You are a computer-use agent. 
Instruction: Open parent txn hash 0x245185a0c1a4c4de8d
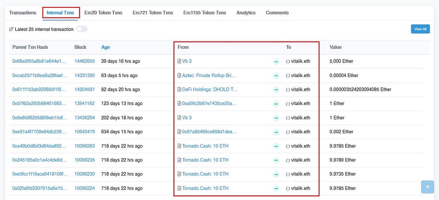pos(39,160)
